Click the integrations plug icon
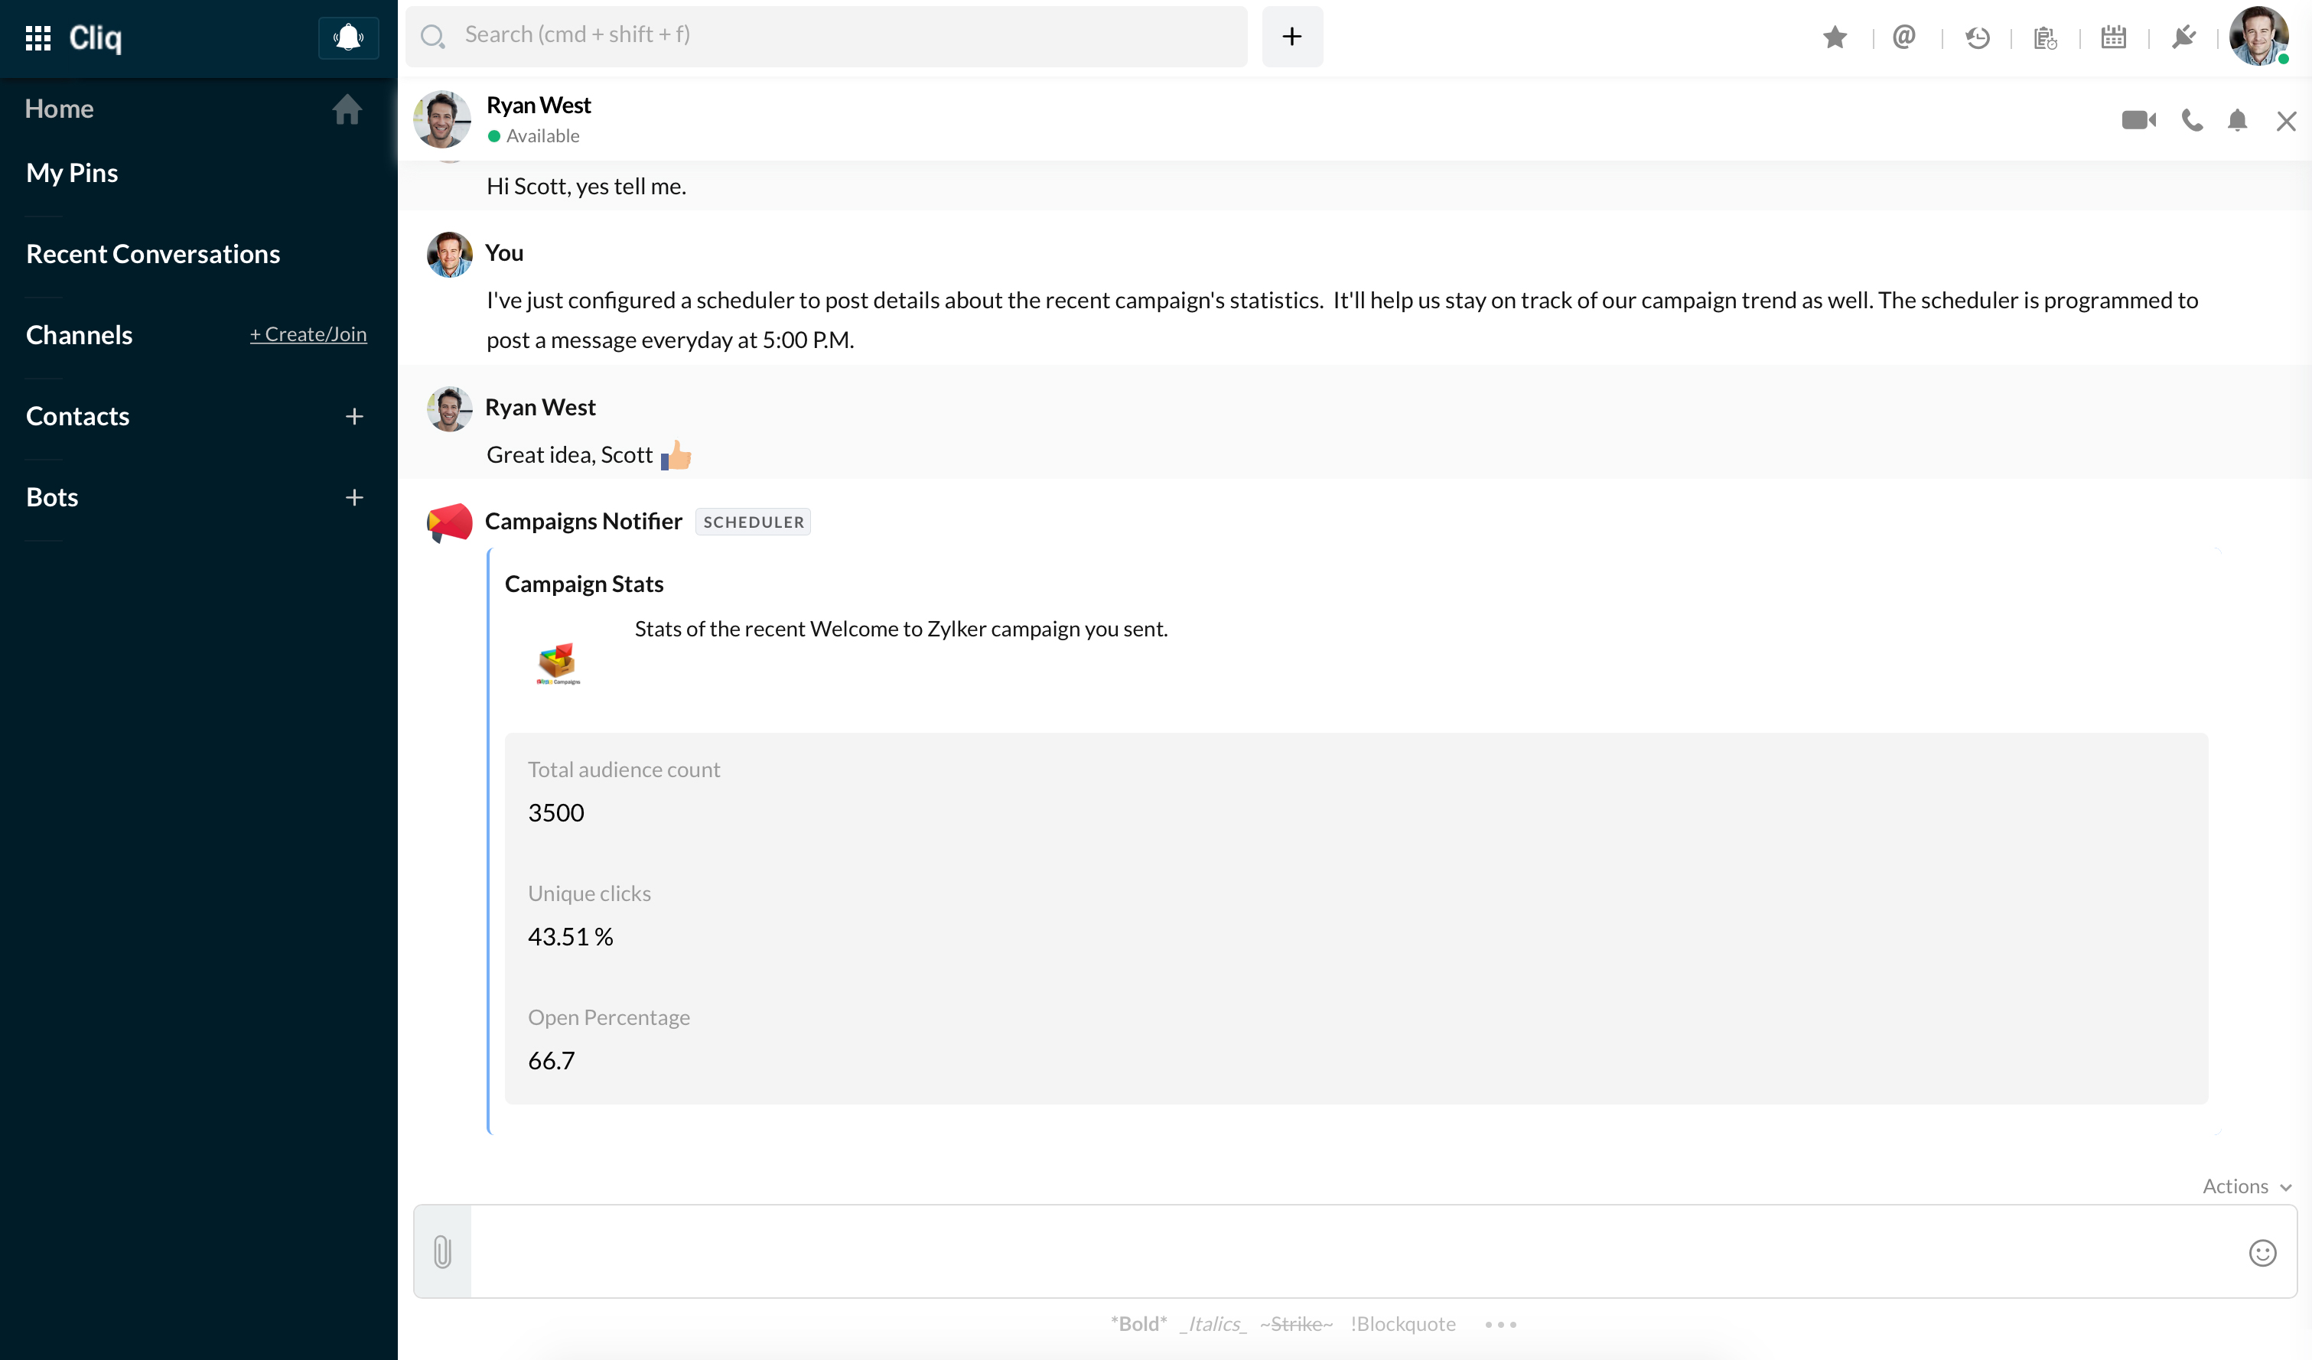 coord(2183,37)
